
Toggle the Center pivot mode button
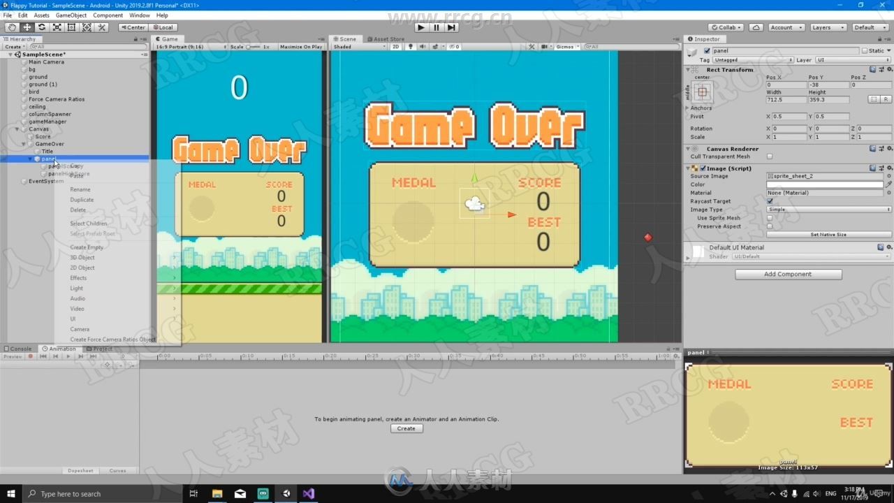133,27
